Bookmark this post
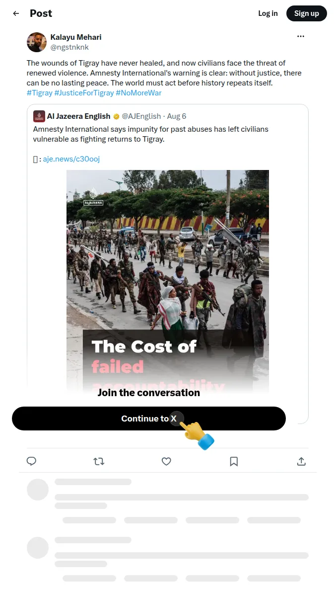The image size is (335, 589). click(x=234, y=461)
